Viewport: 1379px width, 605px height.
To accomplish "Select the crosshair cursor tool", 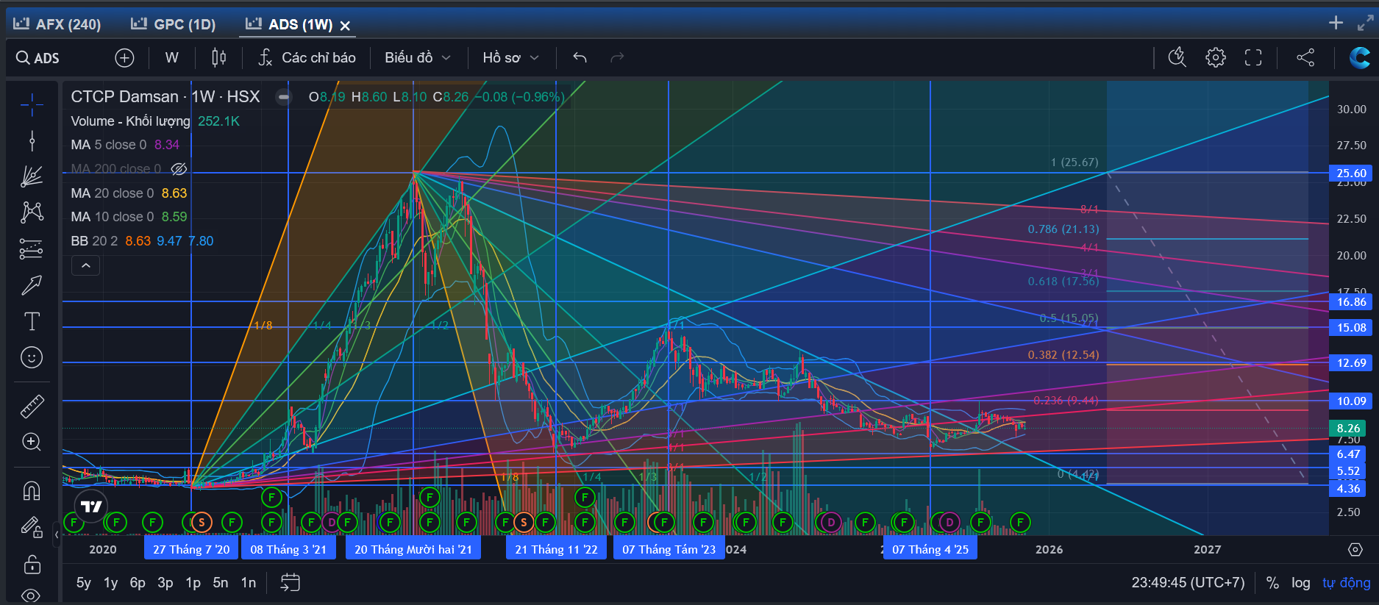I will (x=32, y=104).
